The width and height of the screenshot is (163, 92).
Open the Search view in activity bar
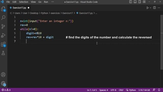3,18
